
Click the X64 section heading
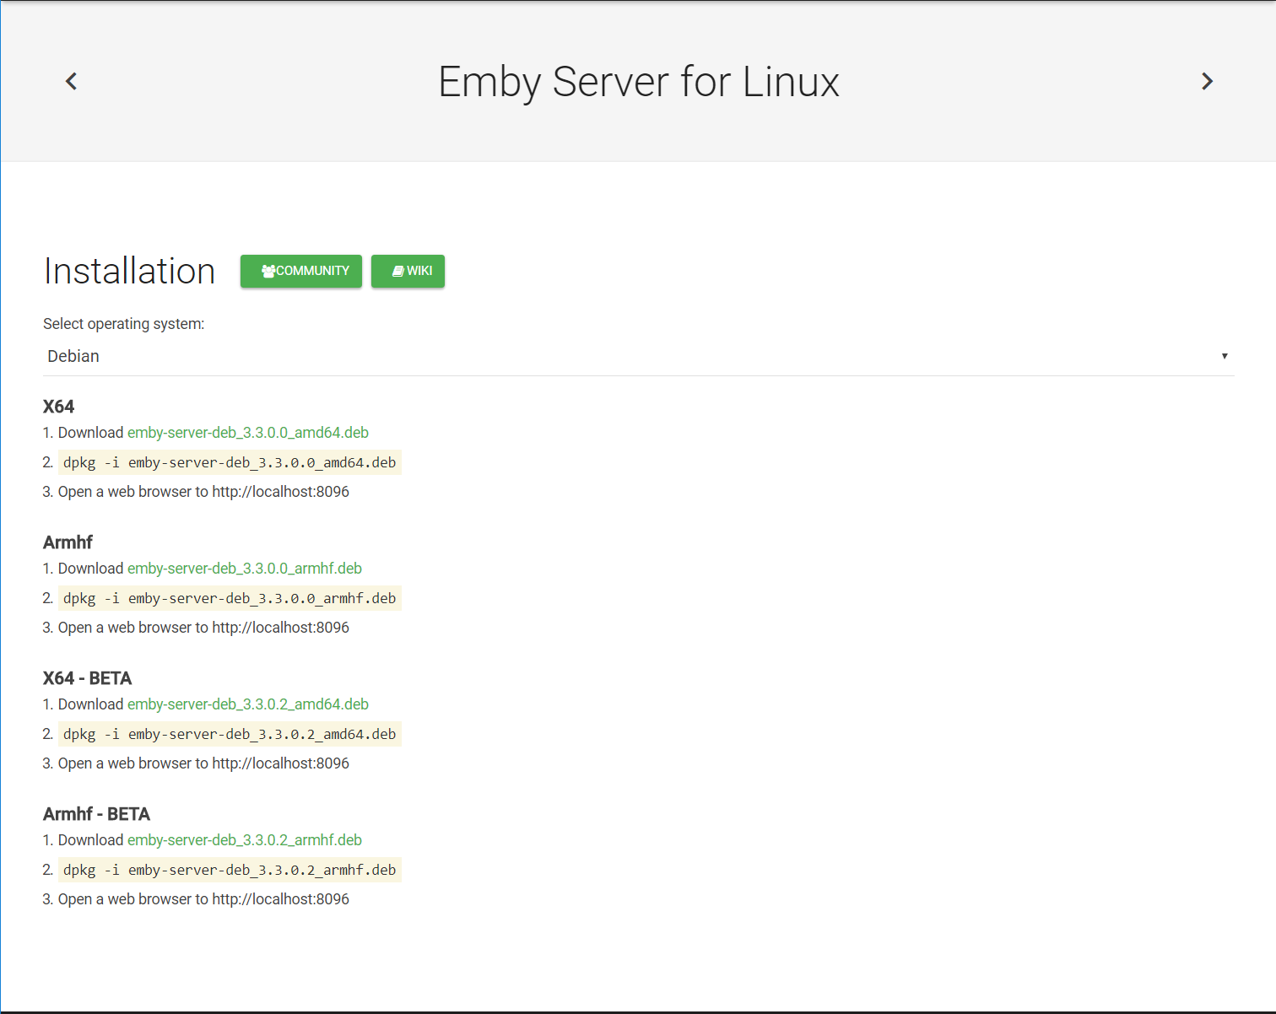pyautogui.click(x=59, y=407)
